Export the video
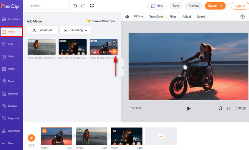Screen dimensions: 249x150 215,6
